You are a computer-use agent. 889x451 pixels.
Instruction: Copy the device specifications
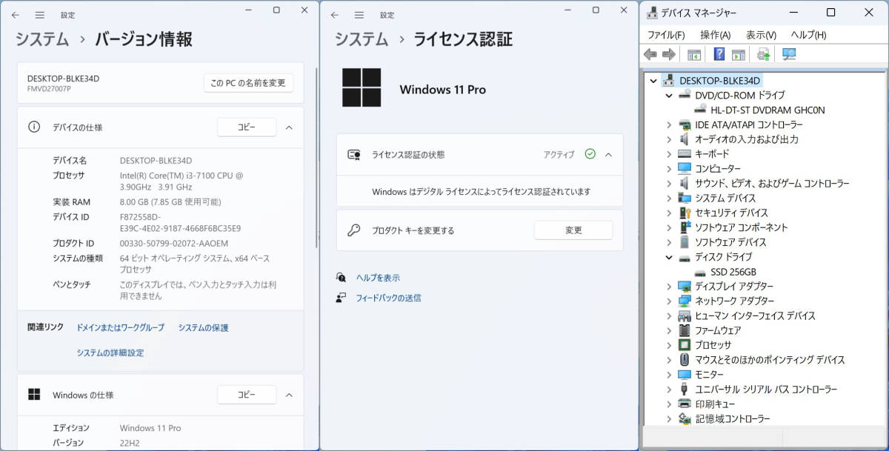pos(247,127)
